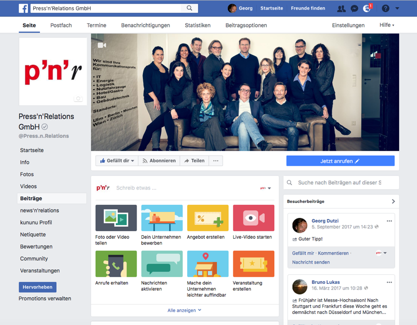Select the Foto oder Video teilen tile
This screenshot has height=325, width=417.
point(116,218)
